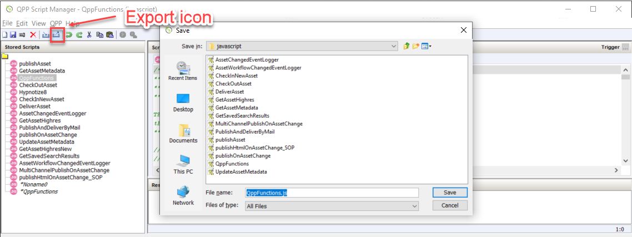Click root folder icon in Stored Scripts tree
The image size is (632, 237).
[5, 56]
